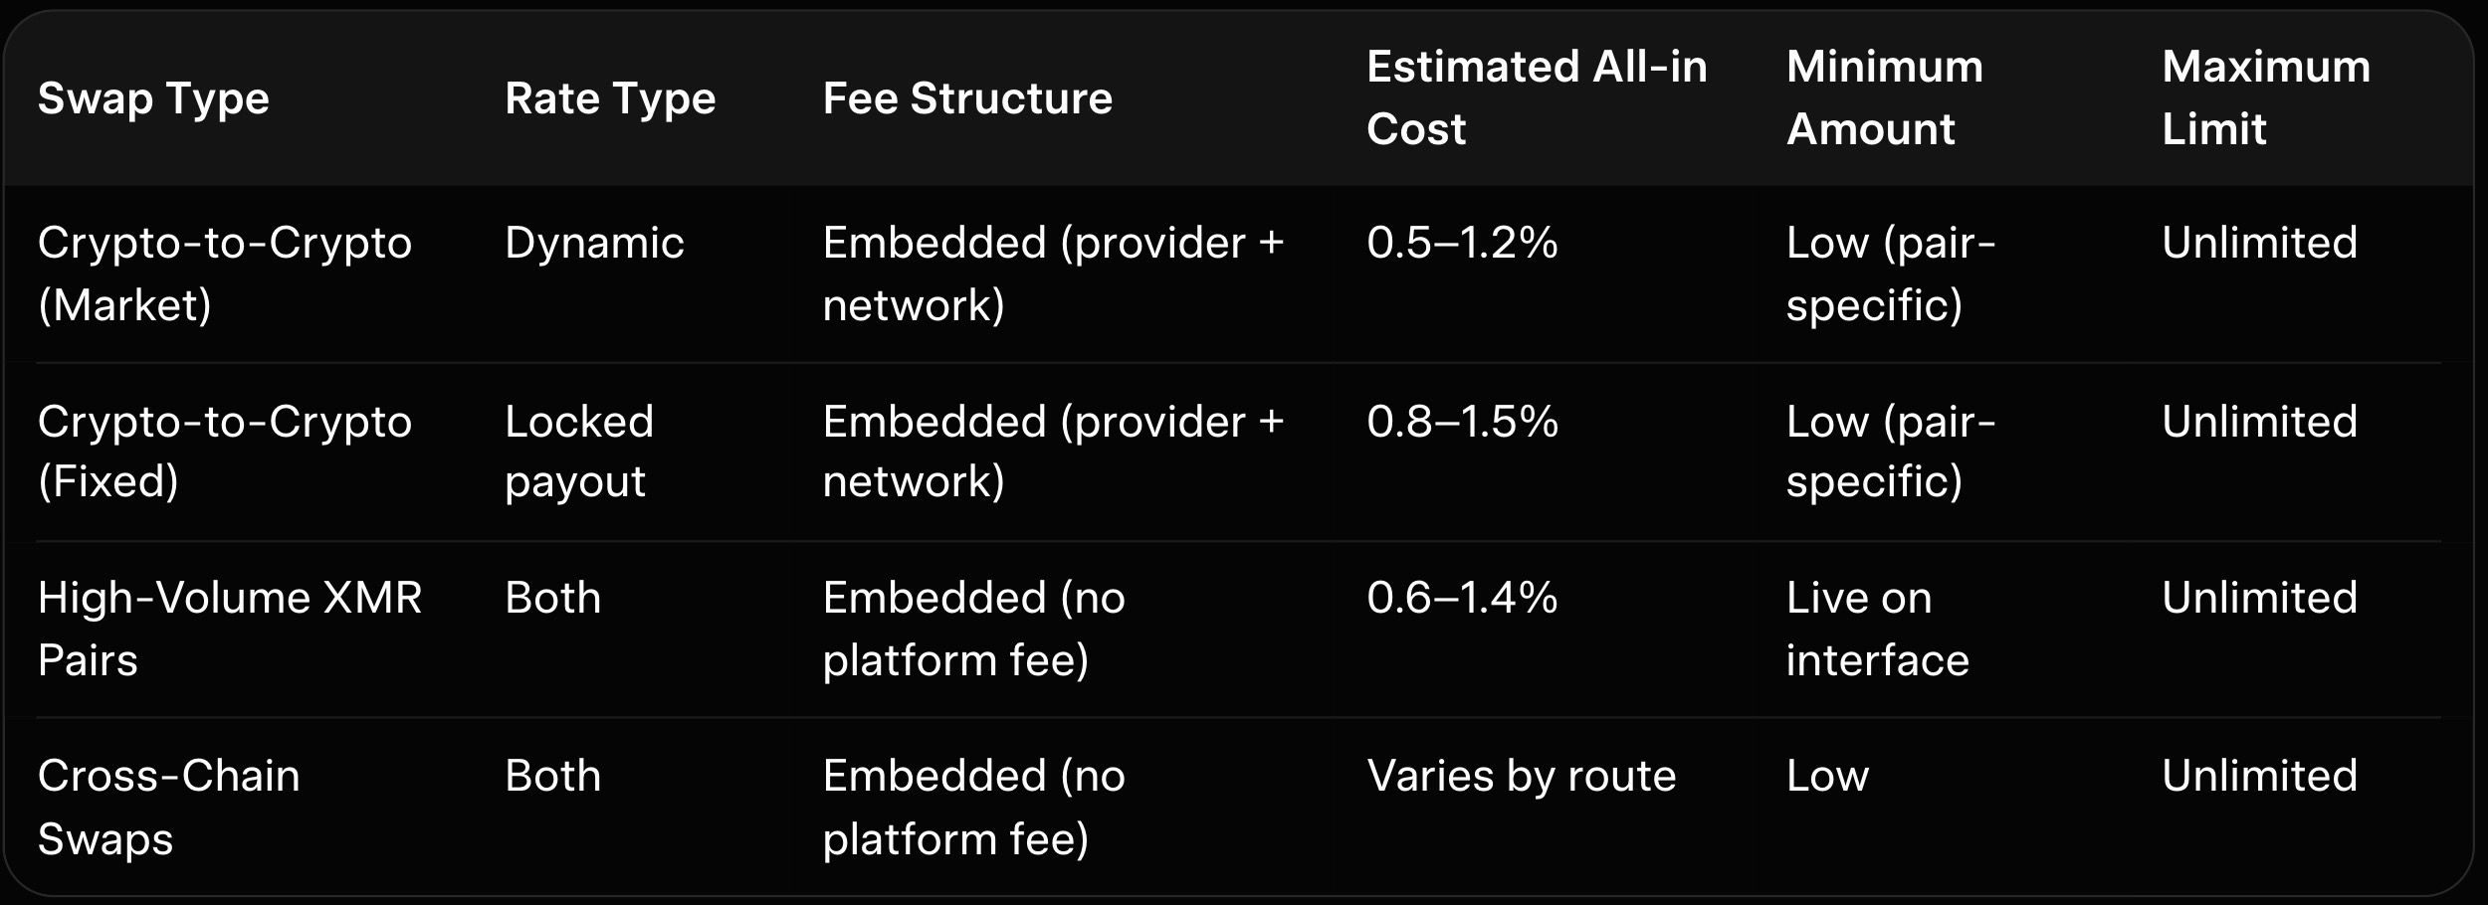Screen dimensions: 2488x905
Task: Select the Crypto-to-Crypto (Fixed) row label
Action: pyautogui.click(x=224, y=452)
